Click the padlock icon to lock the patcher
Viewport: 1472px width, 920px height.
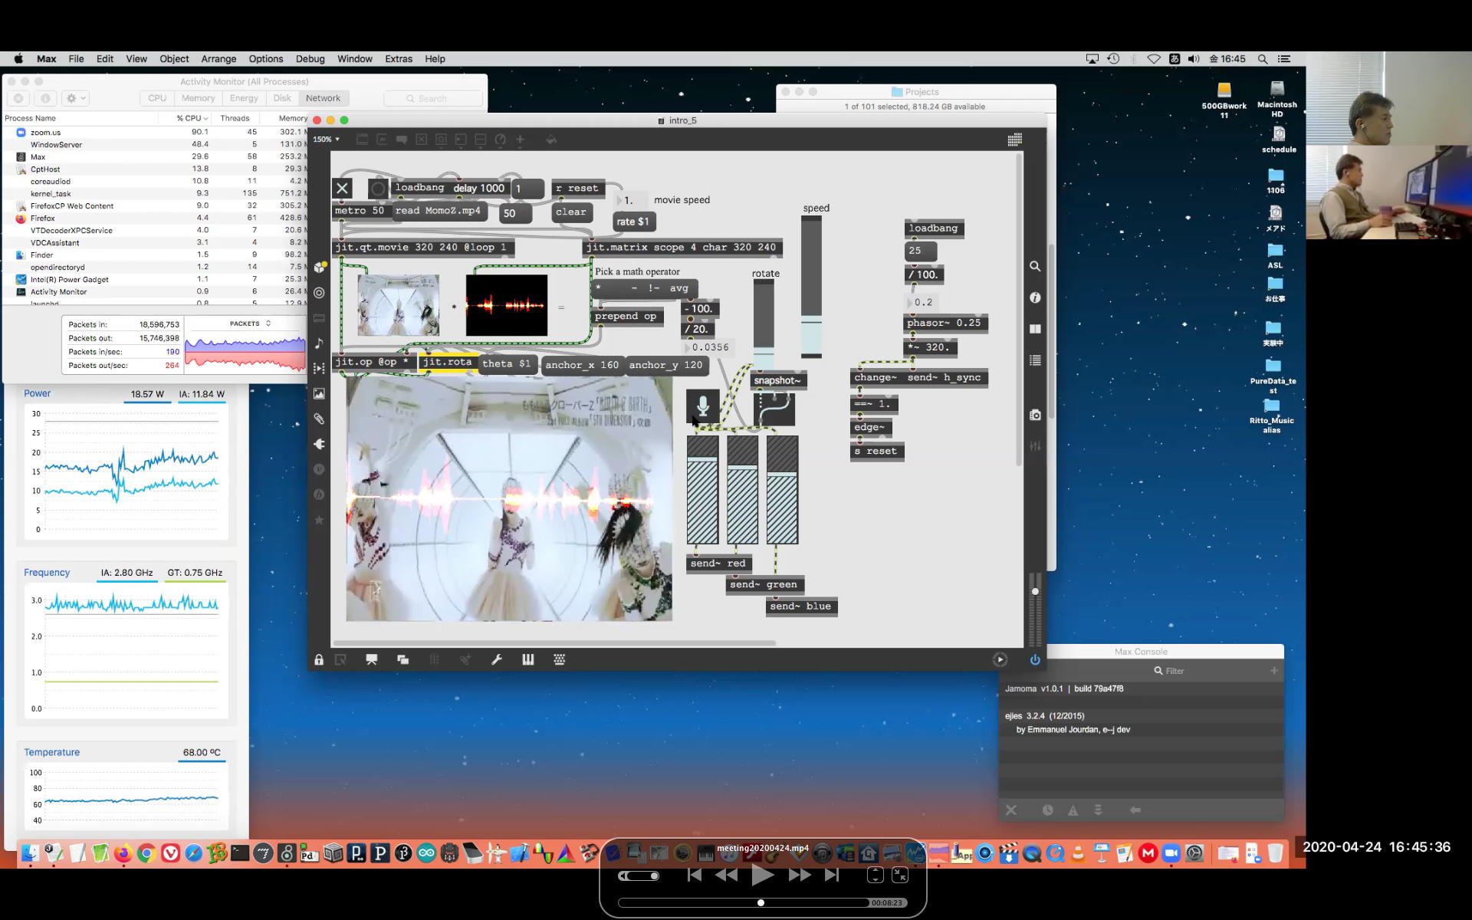coord(319,659)
